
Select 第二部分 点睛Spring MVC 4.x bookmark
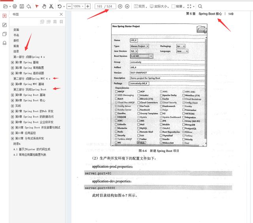[x=32, y=79]
